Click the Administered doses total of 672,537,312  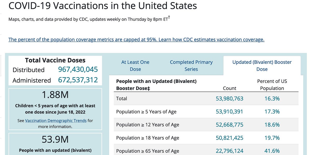pyautogui.click(x=78, y=80)
